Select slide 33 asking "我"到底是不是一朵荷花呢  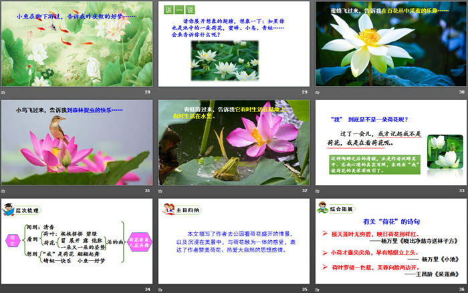click(x=391, y=142)
